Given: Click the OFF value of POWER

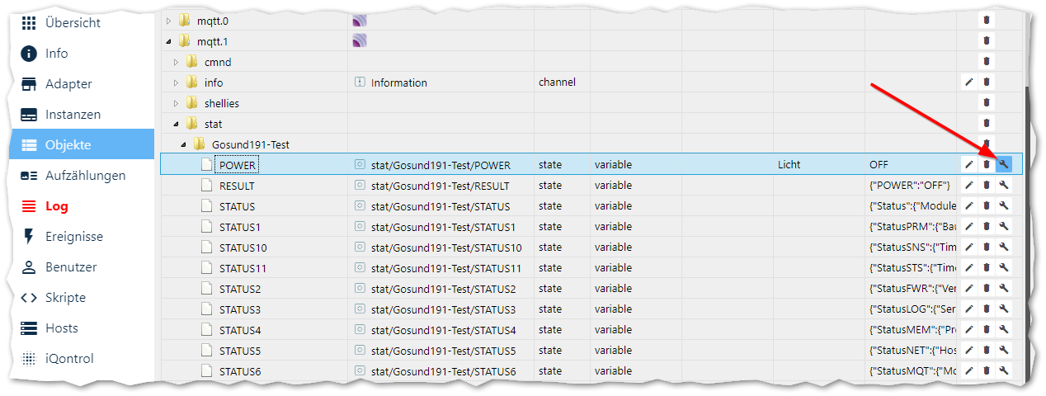Looking at the screenshot, I should click(x=879, y=165).
